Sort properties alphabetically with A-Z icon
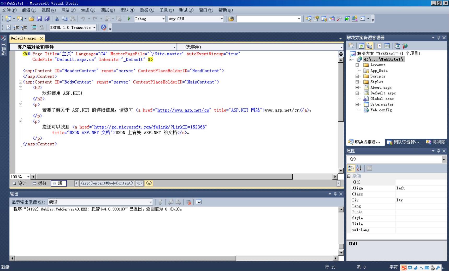Image resolution: width=449 pixels, height=271 pixels. click(359, 168)
